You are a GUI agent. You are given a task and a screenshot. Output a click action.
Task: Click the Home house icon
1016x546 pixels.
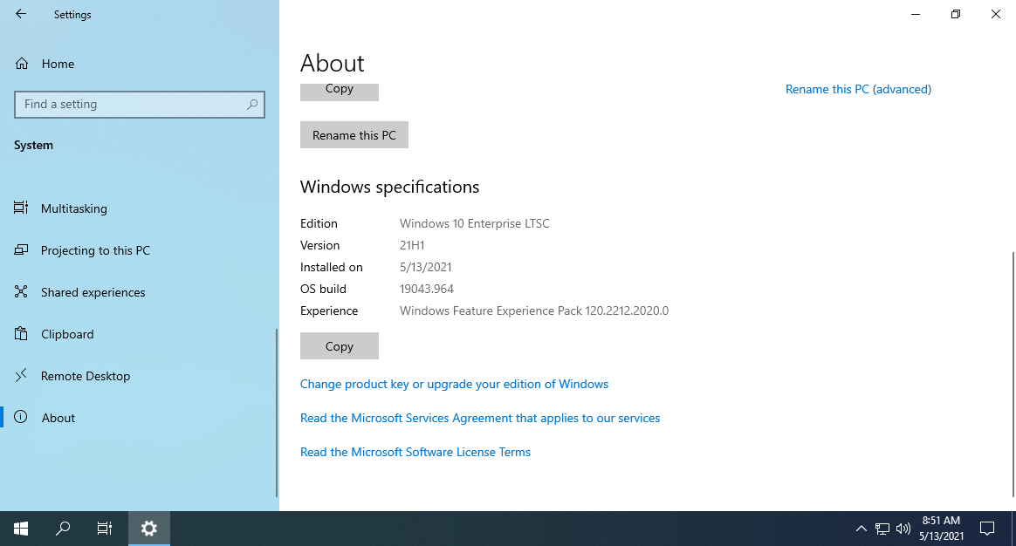(22, 64)
